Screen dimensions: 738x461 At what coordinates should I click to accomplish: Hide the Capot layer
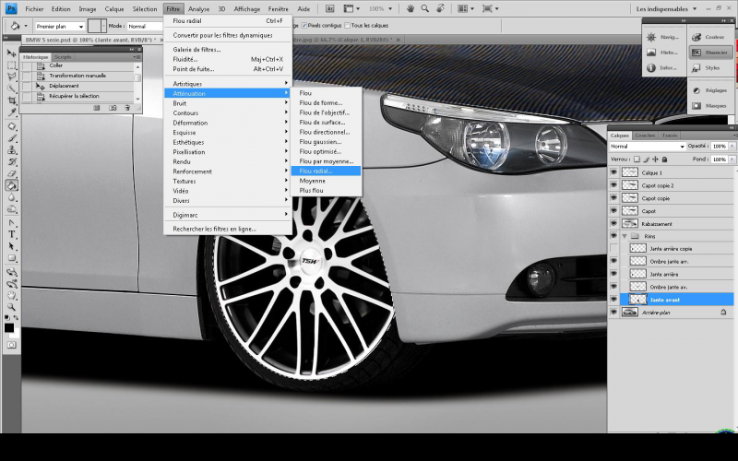(x=613, y=211)
